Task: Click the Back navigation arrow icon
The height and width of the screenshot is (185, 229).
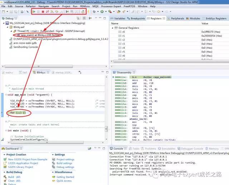Action: [159, 11]
